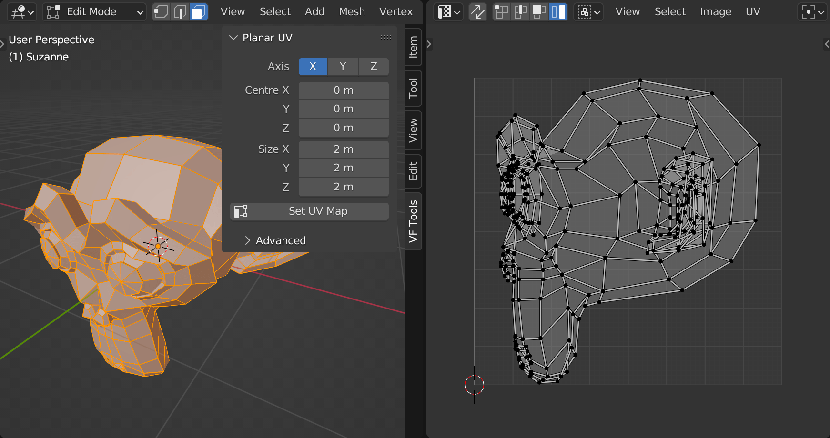The image size is (830, 438).
Task: Enable vertex select mode in 3D viewport
Action: pyautogui.click(x=161, y=12)
